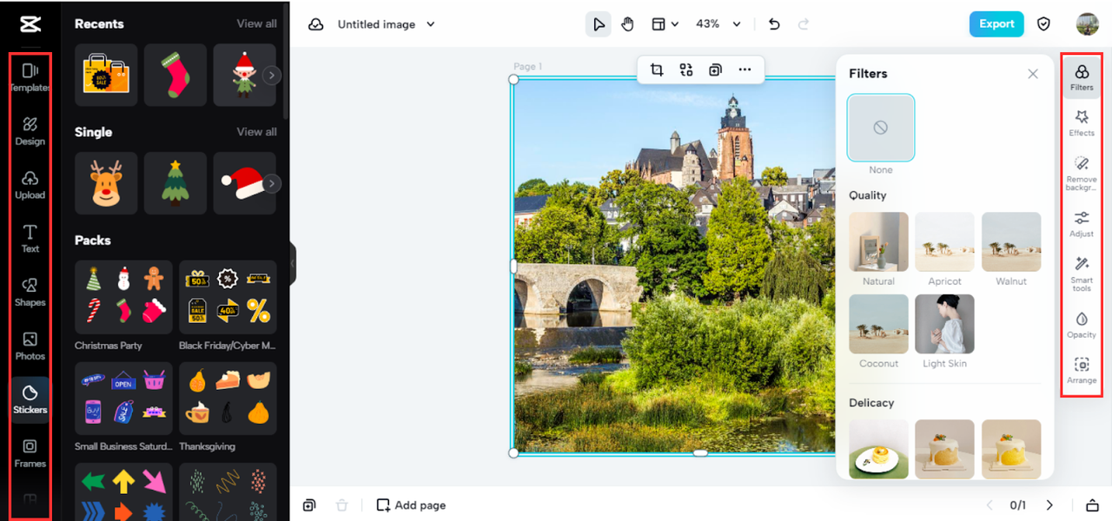Image resolution: width=1112 pixels, height=521 pixels.
Task: Open the Upload panel
Action: pos(30,185)
